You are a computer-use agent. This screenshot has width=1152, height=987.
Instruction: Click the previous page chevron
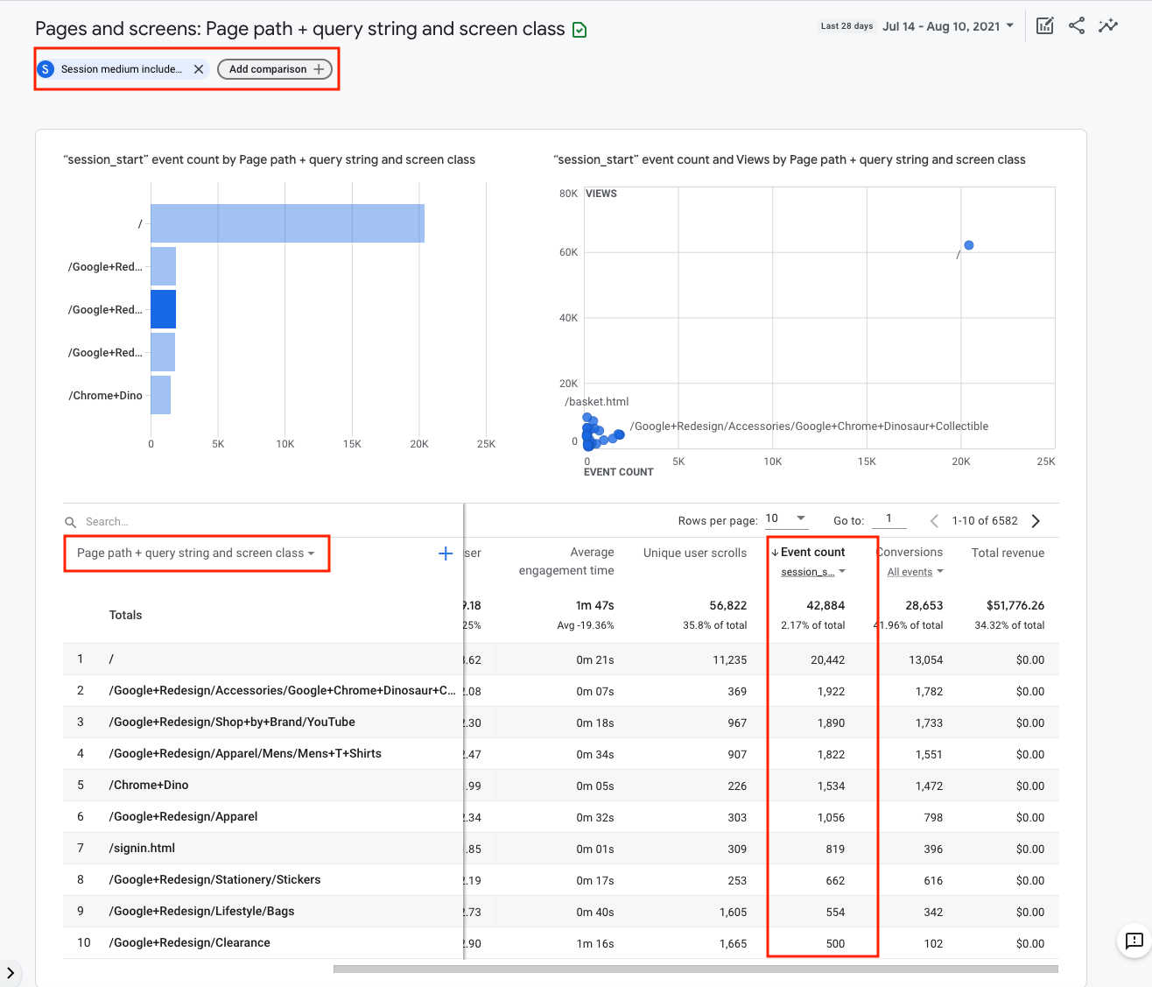(x=933, y=520)
